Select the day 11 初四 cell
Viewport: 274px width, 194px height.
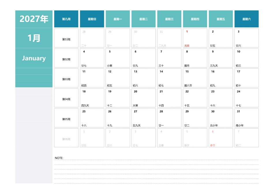(92, 78)
